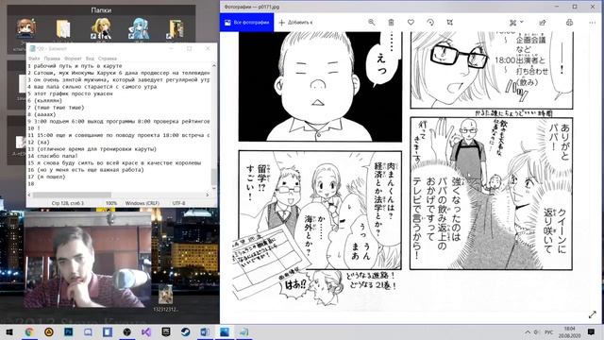Click the '100%' zoom status in Notepad
The image size is (604, 340).
[111, 203]
